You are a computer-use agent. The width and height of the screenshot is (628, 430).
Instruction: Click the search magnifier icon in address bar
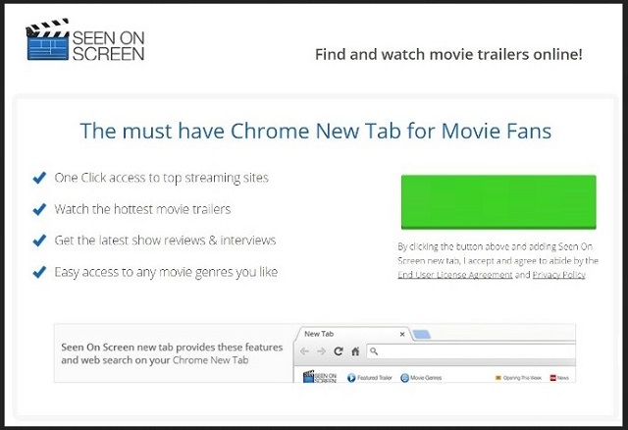pyautogui.click(x=374, y=351)
